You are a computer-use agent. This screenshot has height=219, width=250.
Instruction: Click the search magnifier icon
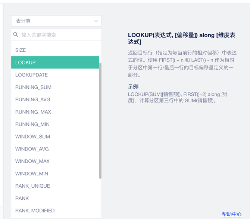16,35
